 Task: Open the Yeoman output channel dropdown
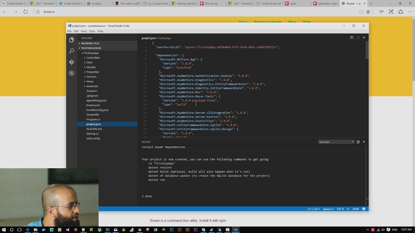click(x=336, y=142)
